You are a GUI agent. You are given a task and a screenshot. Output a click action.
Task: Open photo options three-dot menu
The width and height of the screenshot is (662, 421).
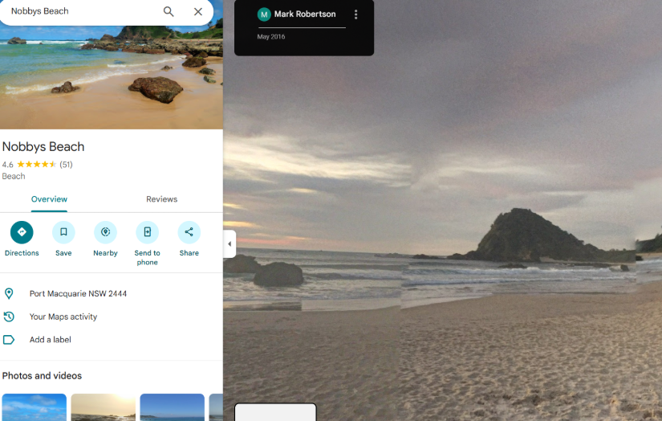tap(356, 14)
